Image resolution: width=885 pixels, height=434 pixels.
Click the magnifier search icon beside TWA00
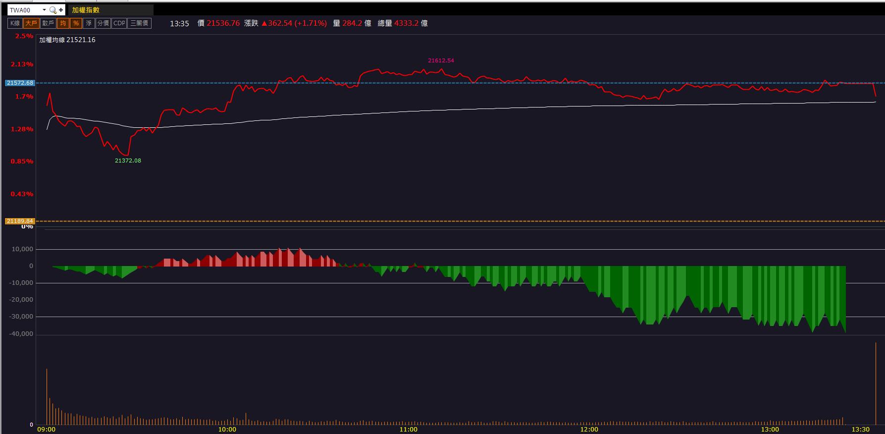(x=52, y=10)
